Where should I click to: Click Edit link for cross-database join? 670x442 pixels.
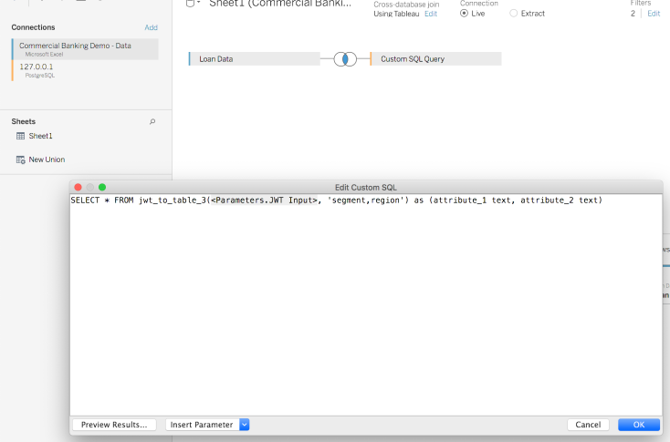431,14
